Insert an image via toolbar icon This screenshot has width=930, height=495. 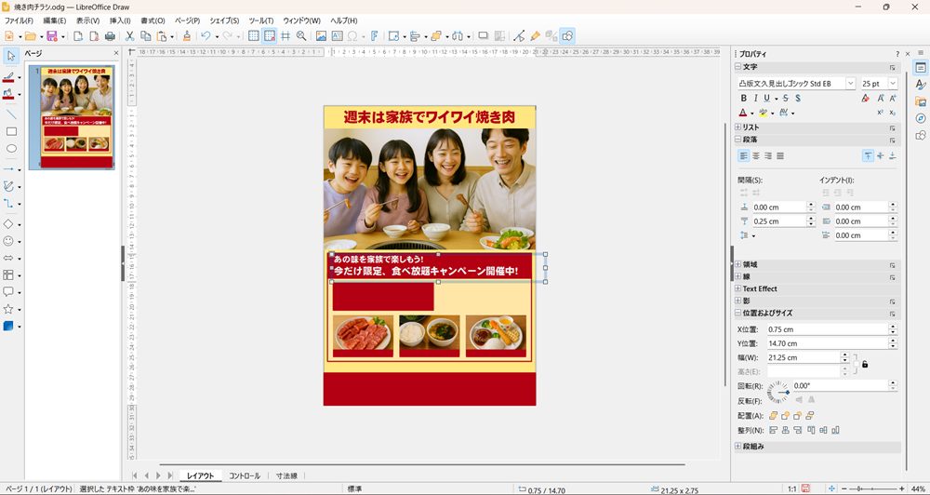pos(321,36)
